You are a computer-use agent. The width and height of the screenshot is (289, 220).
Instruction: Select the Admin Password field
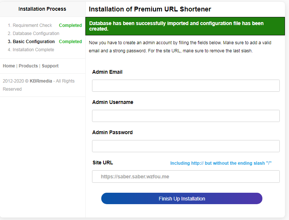[x=186, y=146]
